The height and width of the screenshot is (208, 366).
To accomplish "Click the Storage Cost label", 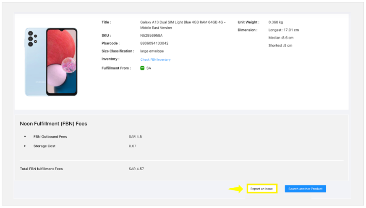I will [44, 146].
